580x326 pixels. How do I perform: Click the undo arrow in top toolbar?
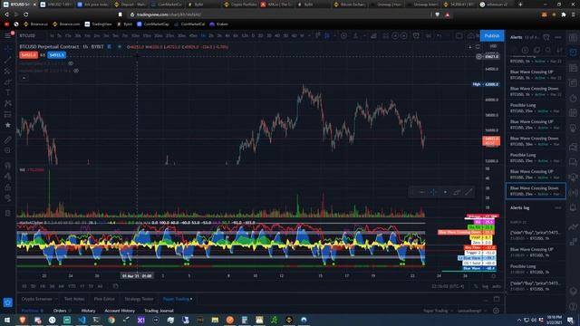[440, 35]
